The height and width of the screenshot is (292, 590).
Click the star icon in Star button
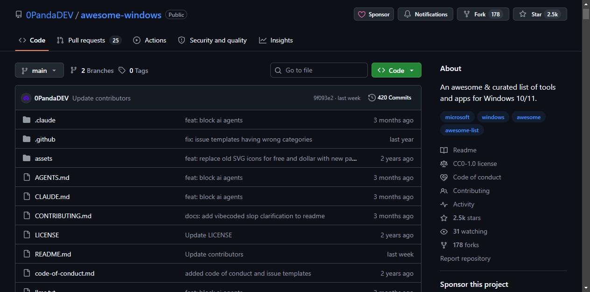pyautogui.click(x=523, y=14)
